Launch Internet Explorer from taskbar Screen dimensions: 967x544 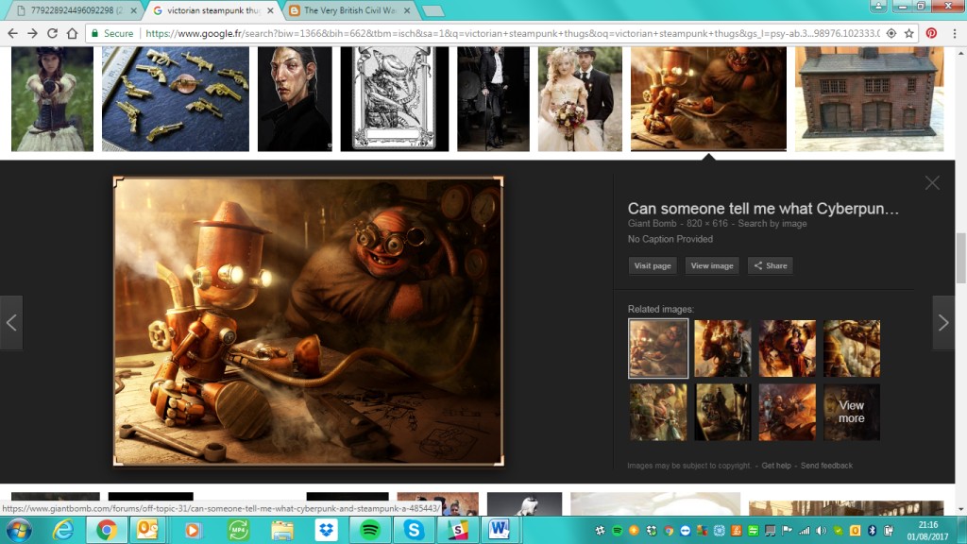63,530
